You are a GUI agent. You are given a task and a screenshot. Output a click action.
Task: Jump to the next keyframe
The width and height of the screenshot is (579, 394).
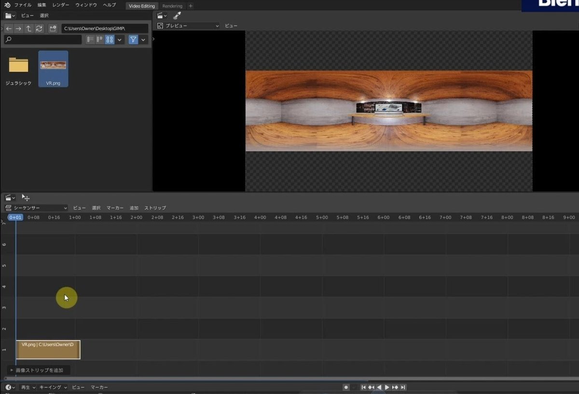pos(395,387)
